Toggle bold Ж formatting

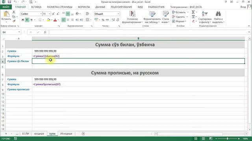point(23,20)
